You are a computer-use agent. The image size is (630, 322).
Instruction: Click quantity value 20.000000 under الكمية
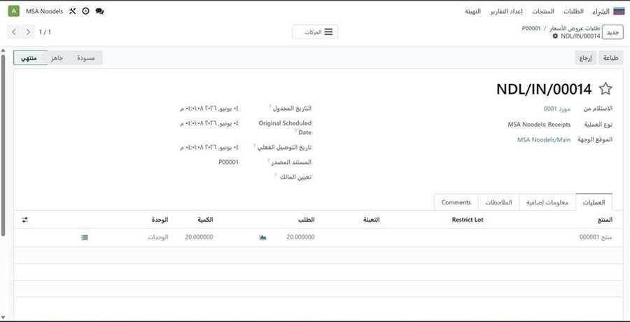199,237
